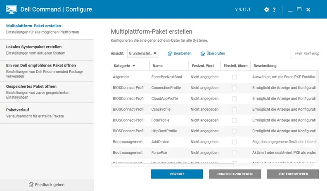This screenshot has width=327, height=191.
Task: Tick the checkbox for FotaProfile
Action: (234, 120)
